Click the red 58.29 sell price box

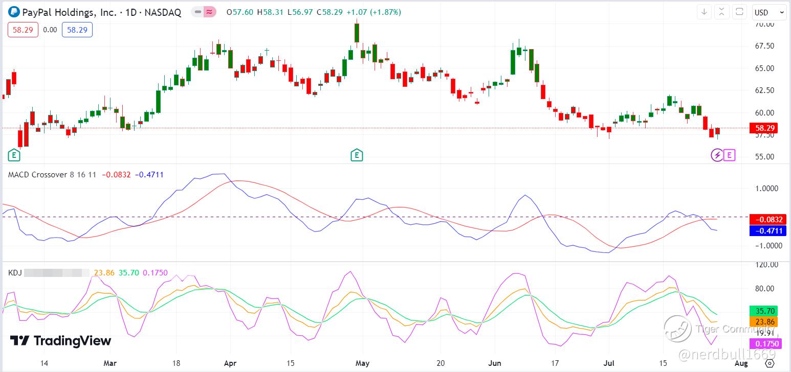tap(23, 30)
